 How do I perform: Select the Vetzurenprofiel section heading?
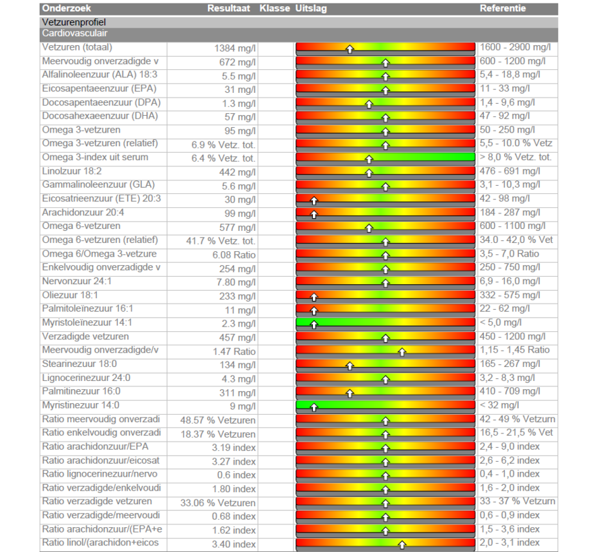(73, 22)
